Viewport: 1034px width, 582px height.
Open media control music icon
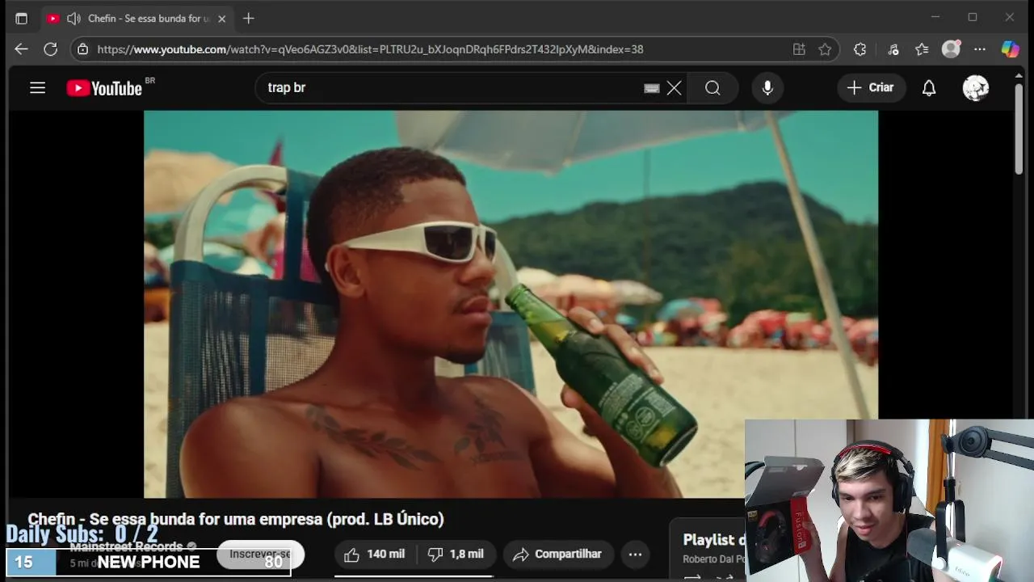[893, 49]
